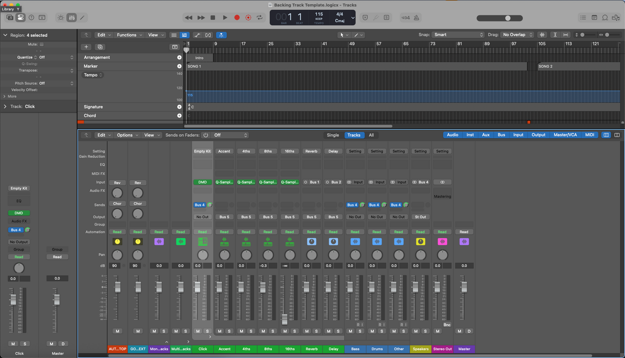Open the Snap mode dropdown
Viewport: 625px width, 358px height.
pos(458,35)
